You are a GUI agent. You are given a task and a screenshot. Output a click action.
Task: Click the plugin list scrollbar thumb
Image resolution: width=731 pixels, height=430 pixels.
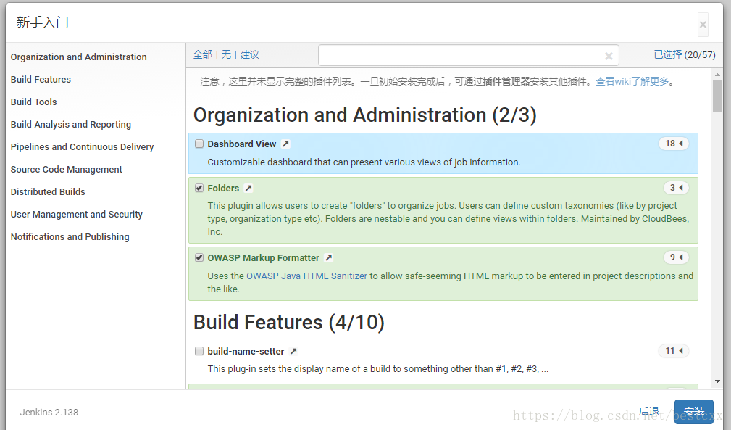(717, 96)
